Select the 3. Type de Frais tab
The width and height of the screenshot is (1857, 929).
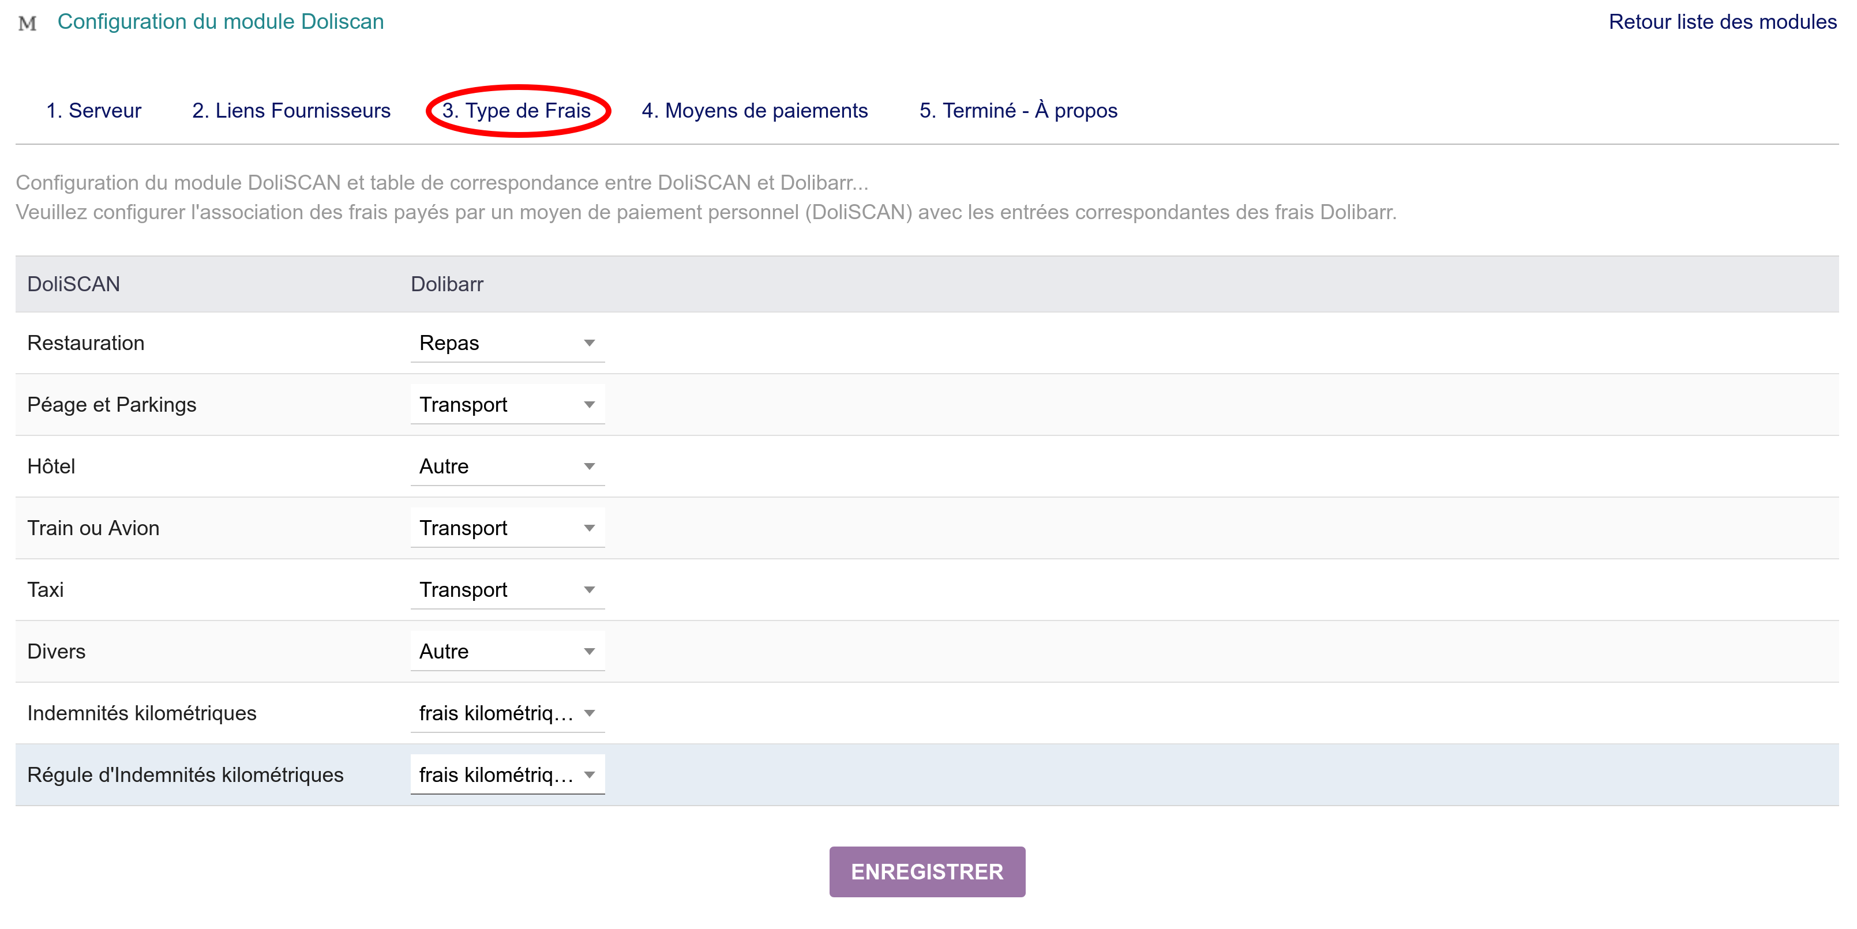[516, 110]
